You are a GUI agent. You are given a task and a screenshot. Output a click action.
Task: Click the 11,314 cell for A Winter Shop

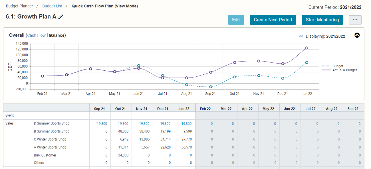tap(124, 147)
